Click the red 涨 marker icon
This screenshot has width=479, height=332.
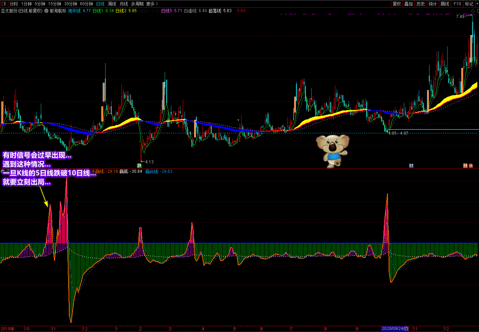(471, 166)
